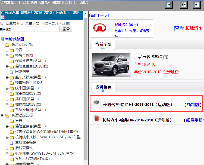Expand the 系统原理图(类型一) node
The width and height of the screenshot is (204, 165).
[7, 110]
